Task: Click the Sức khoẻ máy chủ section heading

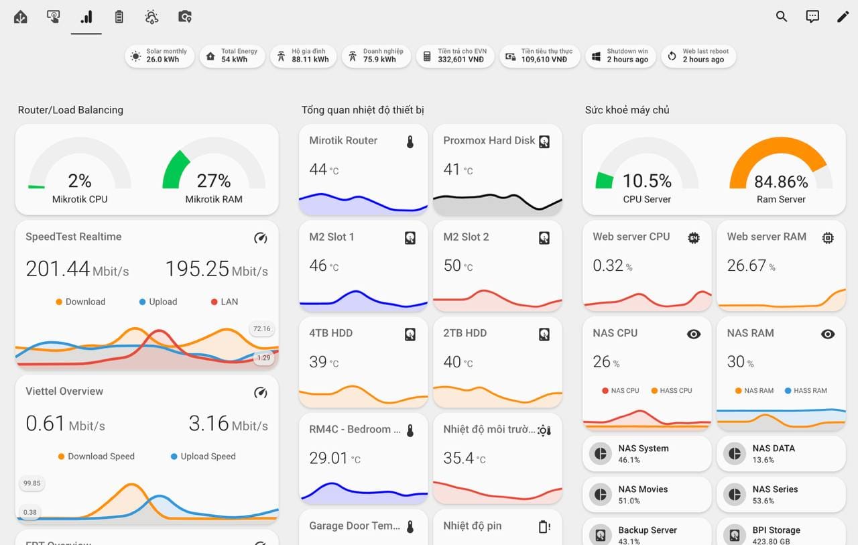Action: pos(627,110)
